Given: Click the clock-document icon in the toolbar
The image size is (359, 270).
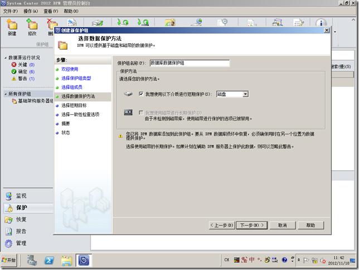Looking at the screenshot, I should [222, 22].
